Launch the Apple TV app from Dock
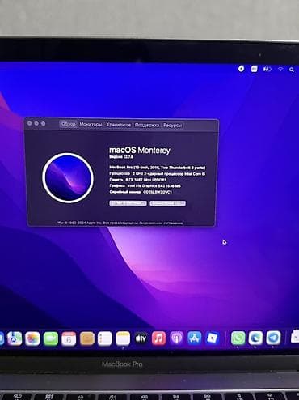The height and width of the screenshot is (400, 299). tap(141, 338)
